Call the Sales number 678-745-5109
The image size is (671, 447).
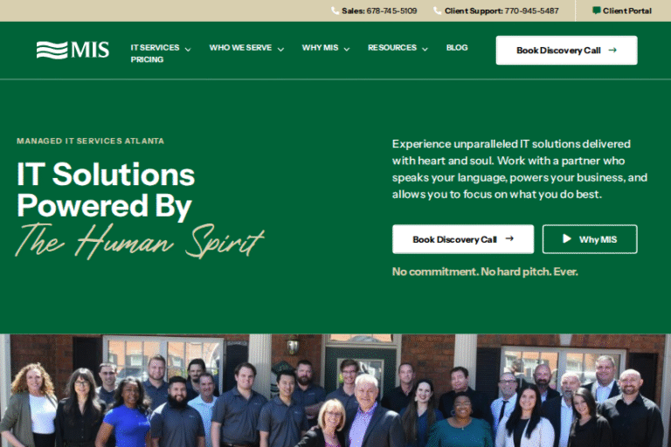[x=391, y=10]
